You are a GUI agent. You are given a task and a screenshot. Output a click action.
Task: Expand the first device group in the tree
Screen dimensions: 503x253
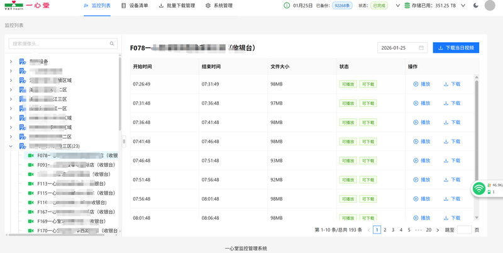11,62
